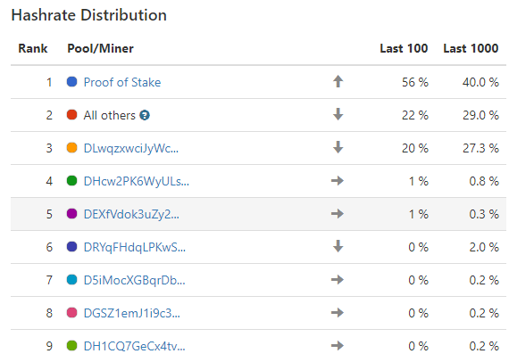
Task: Click the help icon beside All others
Action: pyautogui.click(x=145, y=115)
